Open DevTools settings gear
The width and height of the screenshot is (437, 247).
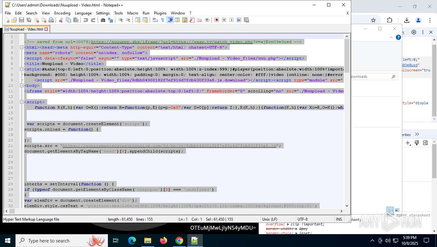click(x=414, y=32)
